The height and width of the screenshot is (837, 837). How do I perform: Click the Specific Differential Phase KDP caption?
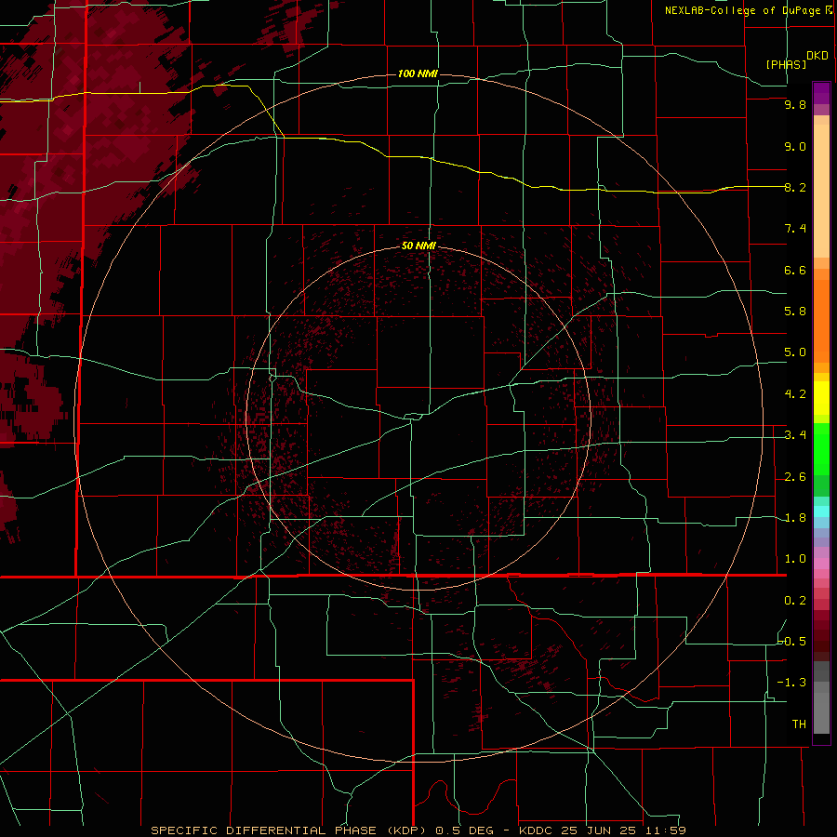288,830
